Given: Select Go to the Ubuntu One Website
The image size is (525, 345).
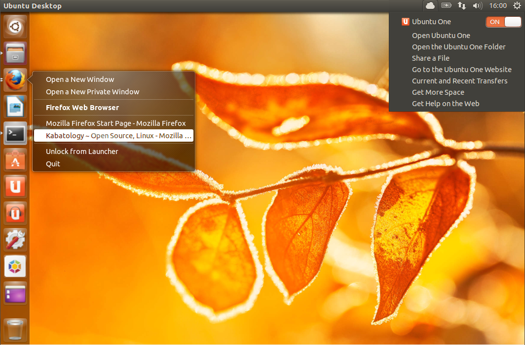Looking at the screenshot, I should [461, 70].
